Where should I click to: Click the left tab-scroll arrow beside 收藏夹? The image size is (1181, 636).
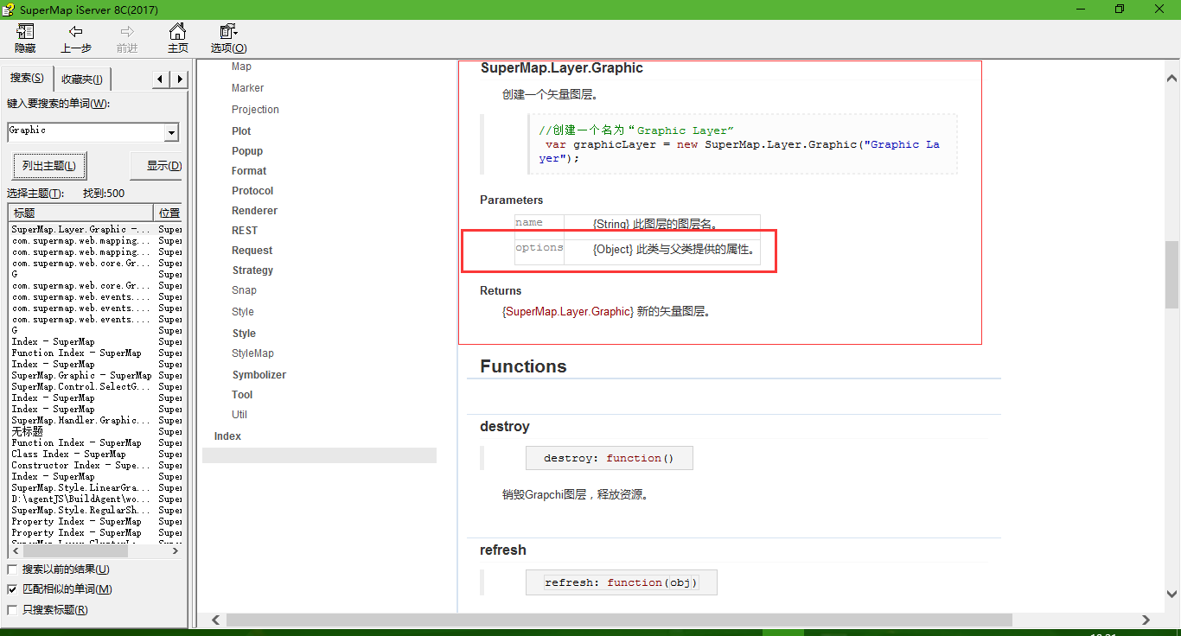coord(162,79)
